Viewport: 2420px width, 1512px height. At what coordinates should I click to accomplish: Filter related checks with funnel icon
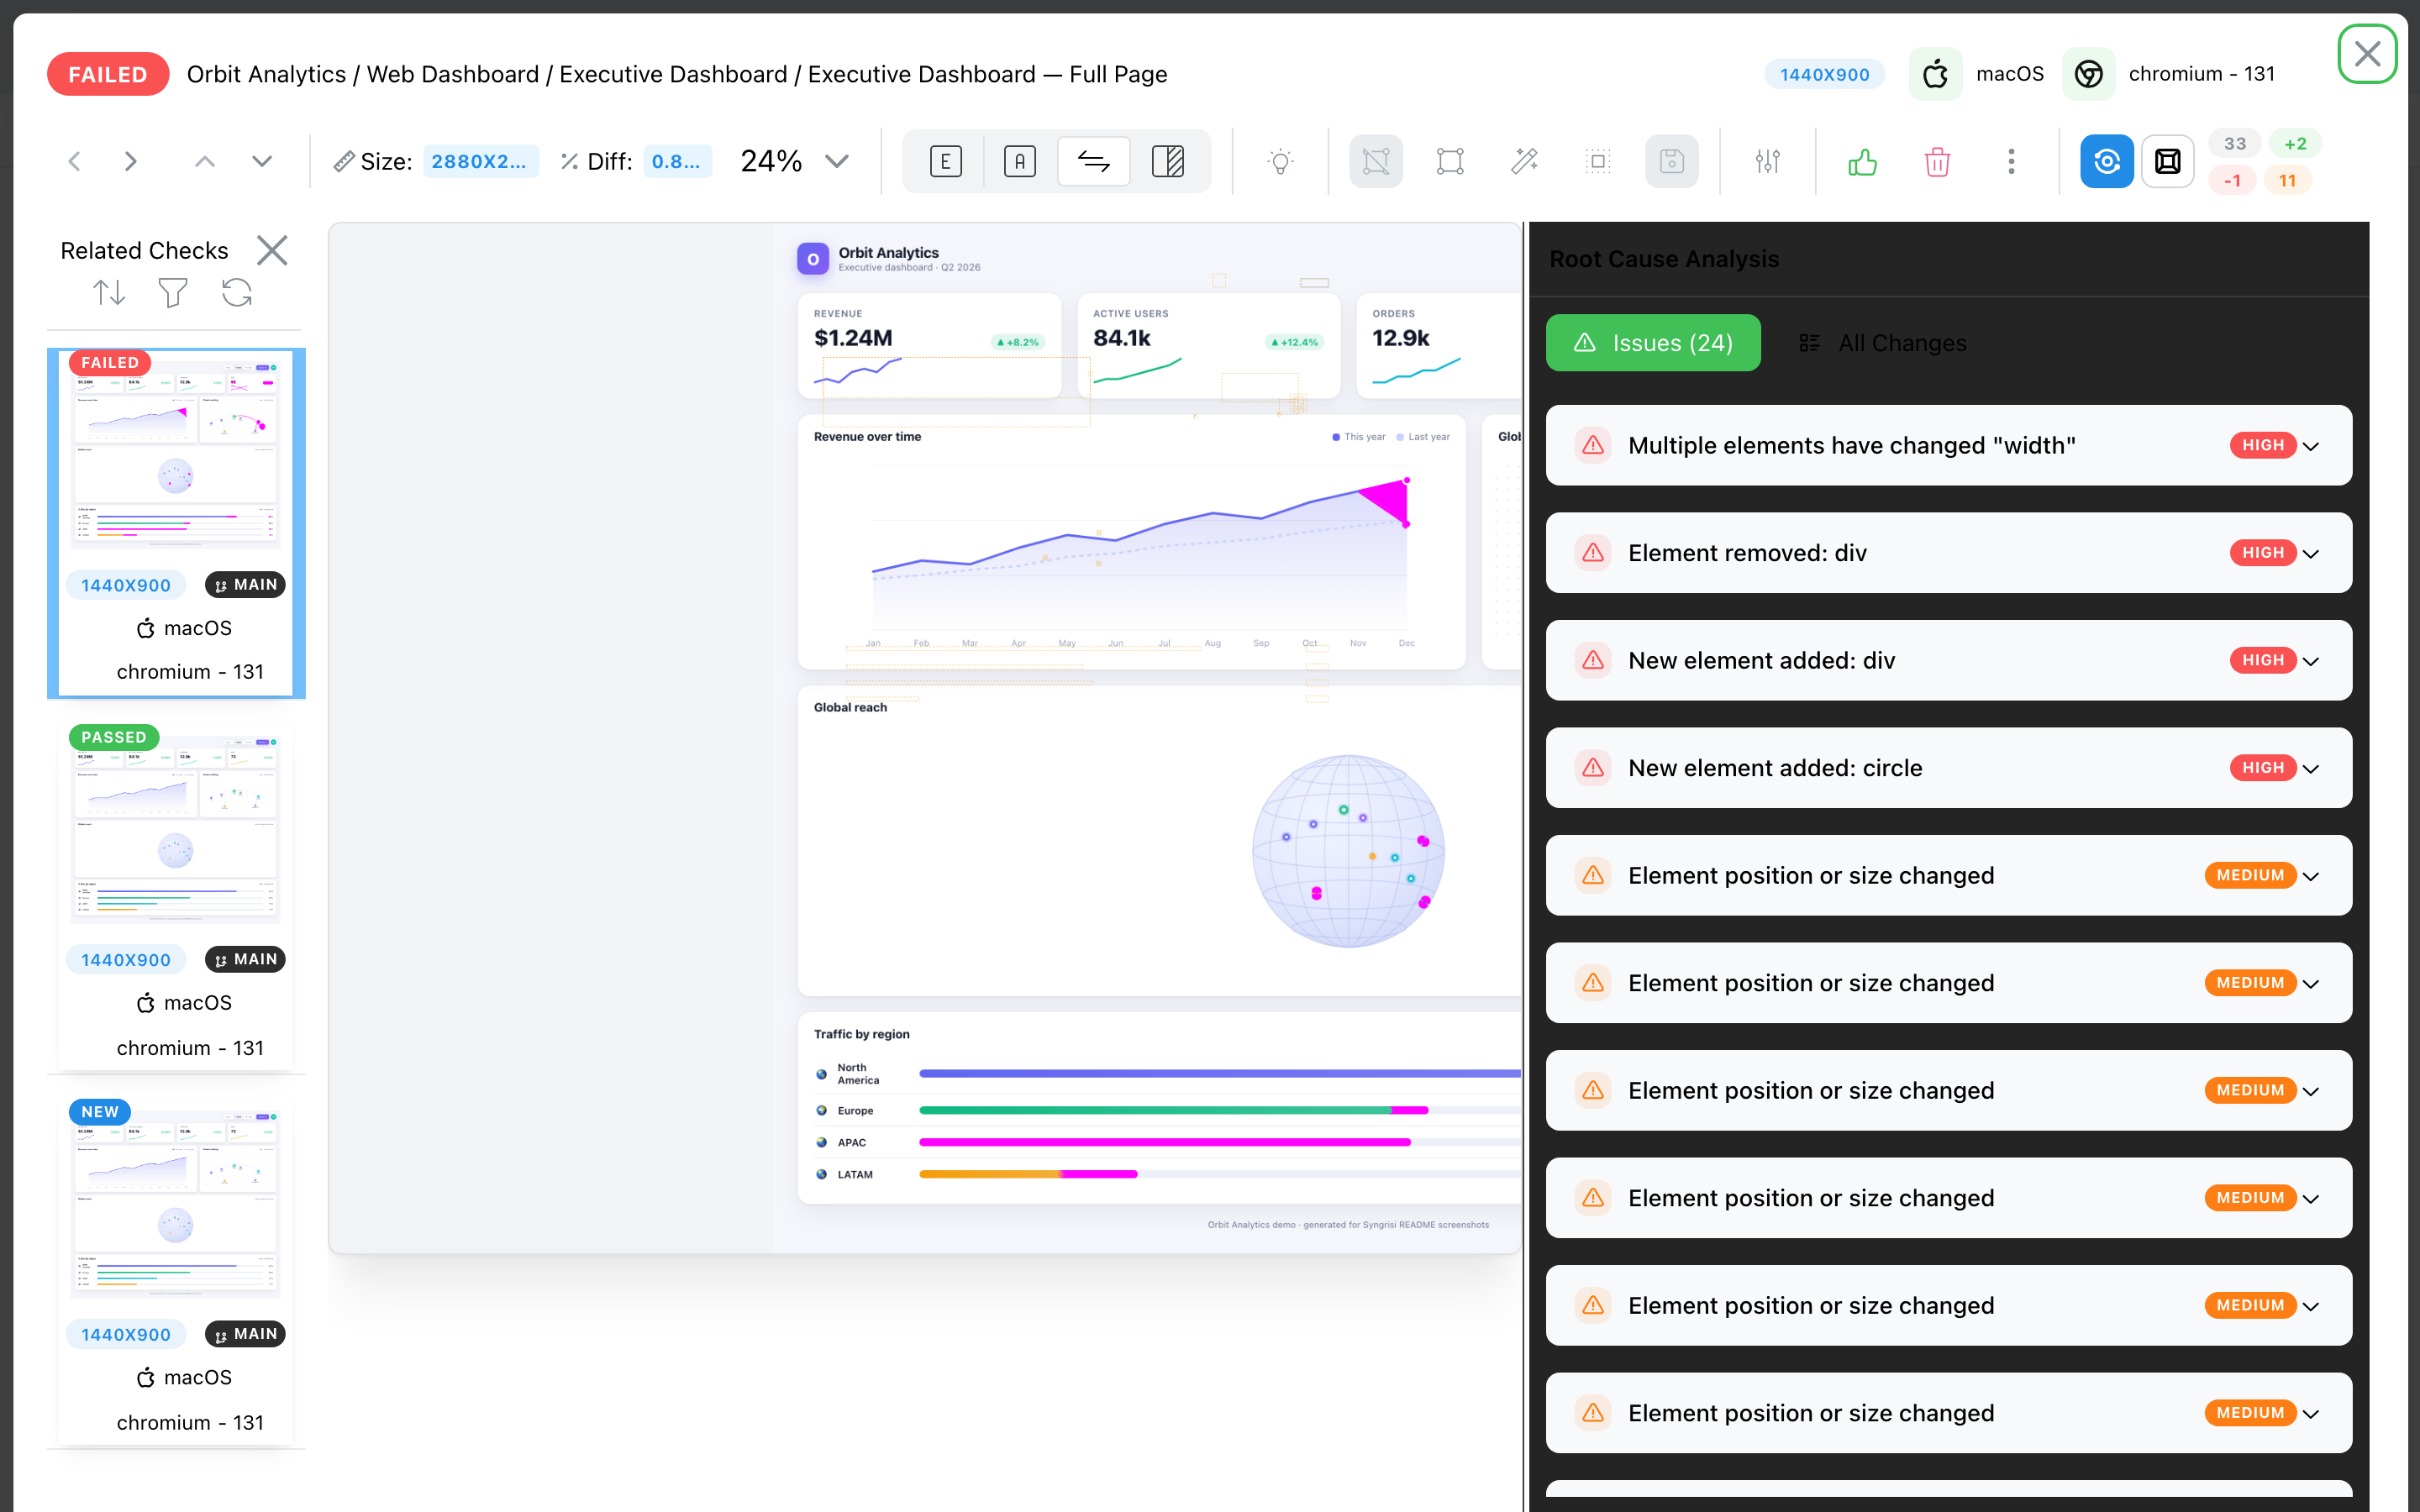point(173,293)
